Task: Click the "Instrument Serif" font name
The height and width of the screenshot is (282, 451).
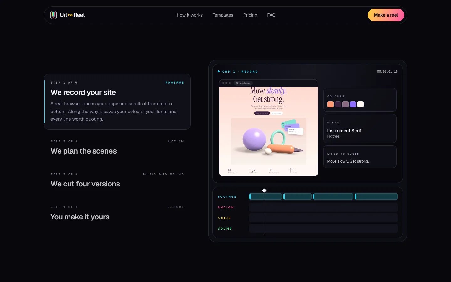Action: (x=344, y=131)
